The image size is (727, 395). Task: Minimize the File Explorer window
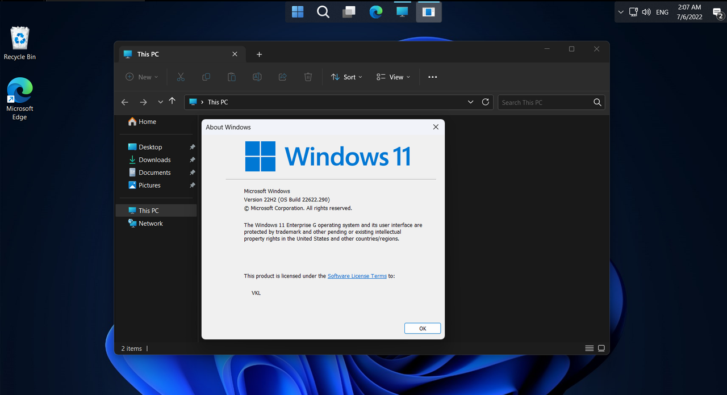click(x=547, y=49)
